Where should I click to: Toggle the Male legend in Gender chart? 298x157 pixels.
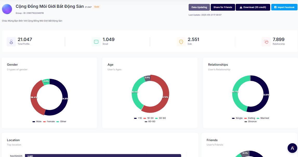37,121
